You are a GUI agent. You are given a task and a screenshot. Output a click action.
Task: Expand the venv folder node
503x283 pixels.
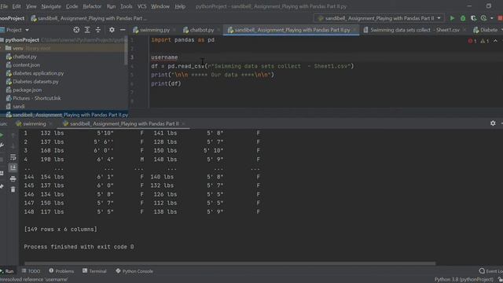point(2,48)
